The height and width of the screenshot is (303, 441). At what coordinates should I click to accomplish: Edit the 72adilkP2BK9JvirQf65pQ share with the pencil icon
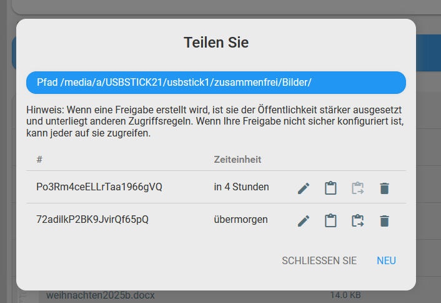[x=304, y=220]
